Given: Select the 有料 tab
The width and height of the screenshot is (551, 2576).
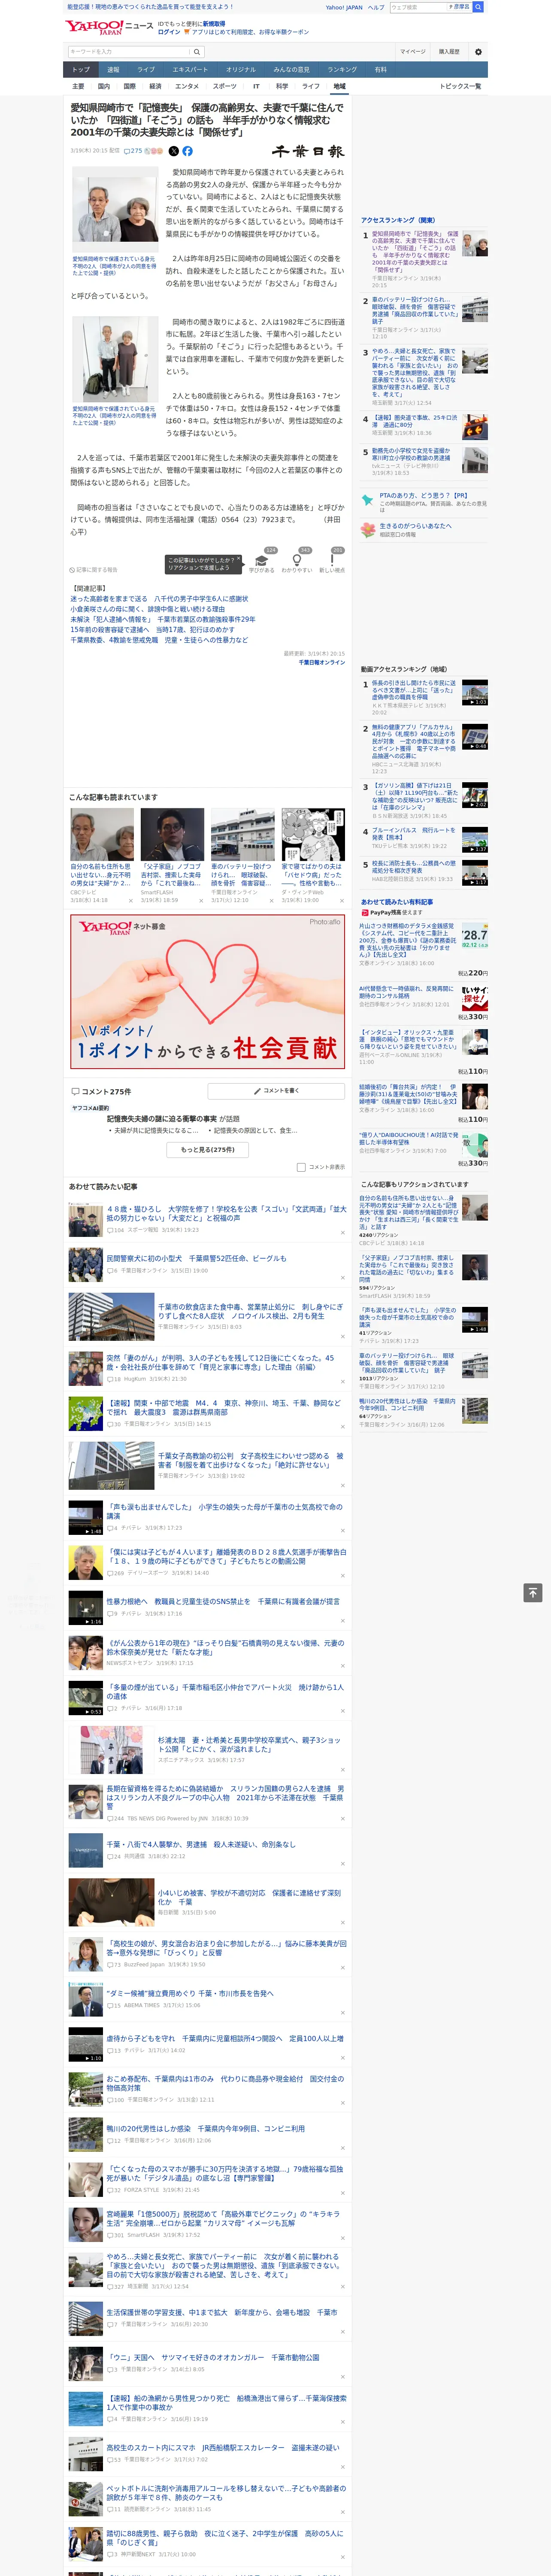Looking at the screenshot, I should (x=381, y=70).
